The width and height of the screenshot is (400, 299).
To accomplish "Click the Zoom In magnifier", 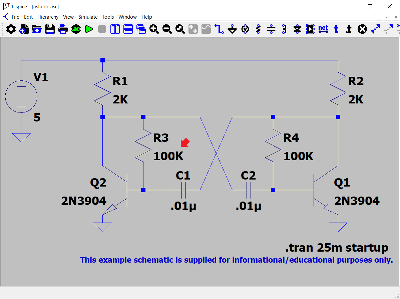I will click(154, 29).
